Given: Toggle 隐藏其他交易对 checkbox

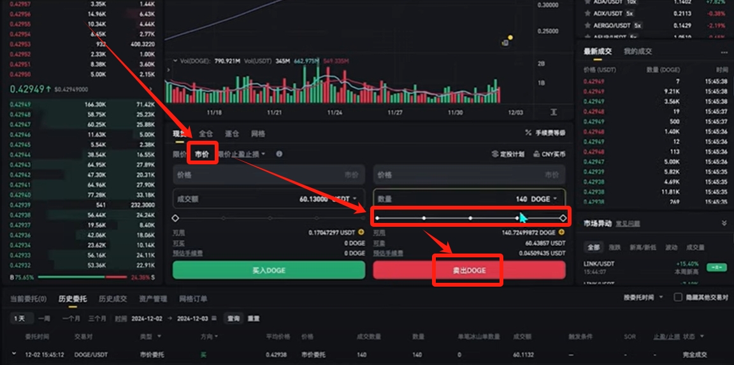Looking at the screenshot, I should [678, 297].
